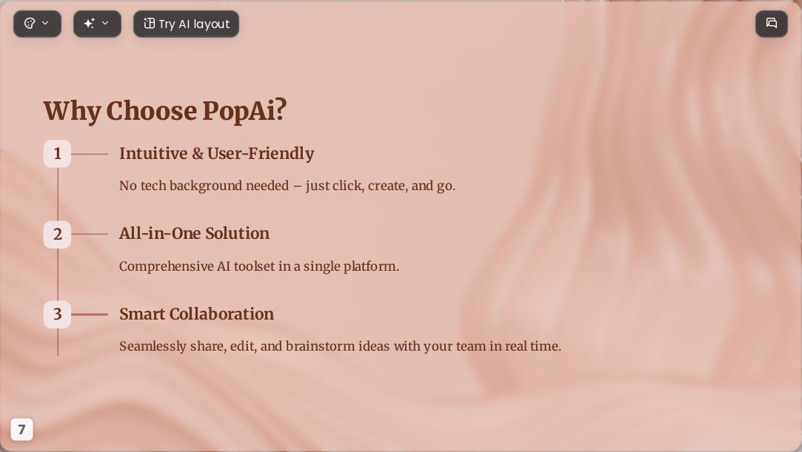Screen dimensions: 802x452
Task: Open the theme palette dropdown
Action: point(37,24)
